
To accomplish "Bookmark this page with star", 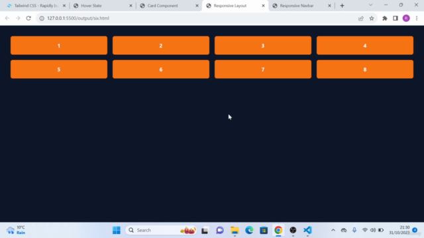I will [x=372, y=19].
